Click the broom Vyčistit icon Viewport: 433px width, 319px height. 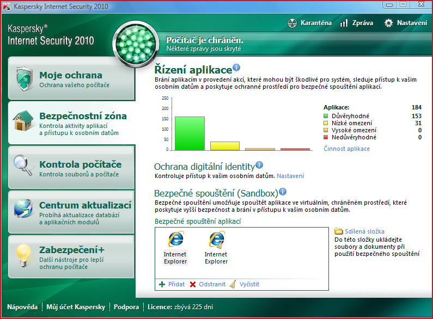point(233,284)
